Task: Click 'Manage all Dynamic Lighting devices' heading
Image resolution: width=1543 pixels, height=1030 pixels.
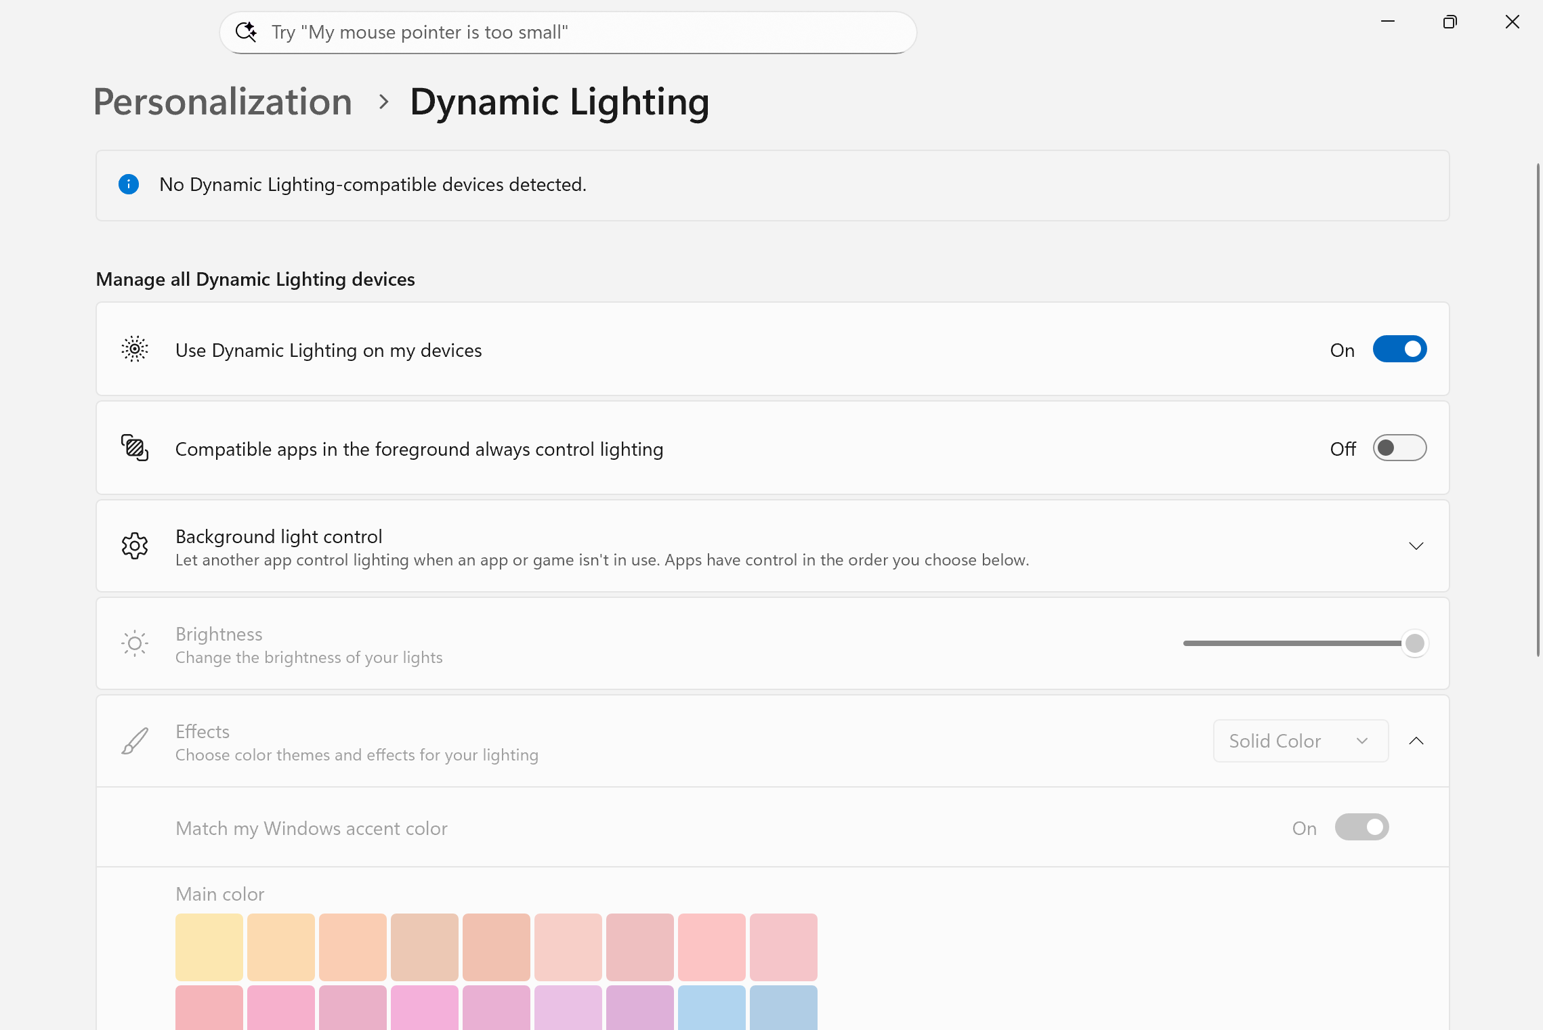Action: tap(255, 279)
